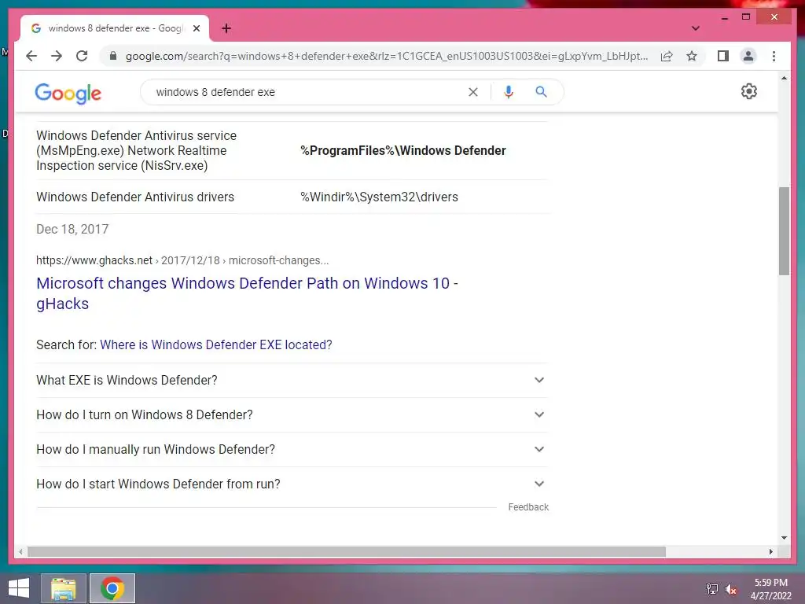This screenshot has width=805, height=604.
Task: Search 'Where is Windows Defender EXE located?'
Action: click(215, 344)
